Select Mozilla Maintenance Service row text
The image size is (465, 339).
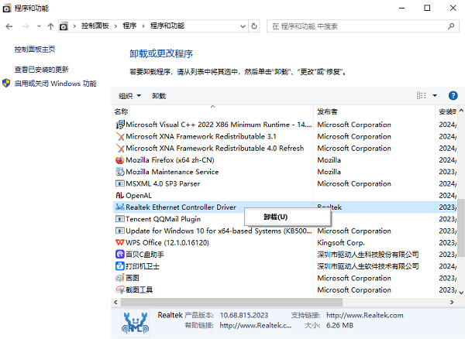pyautogui.click(x=172, y=172)
